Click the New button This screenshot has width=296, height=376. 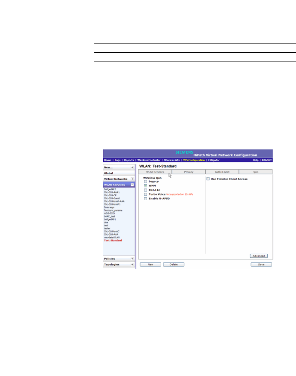coord(150,264)
